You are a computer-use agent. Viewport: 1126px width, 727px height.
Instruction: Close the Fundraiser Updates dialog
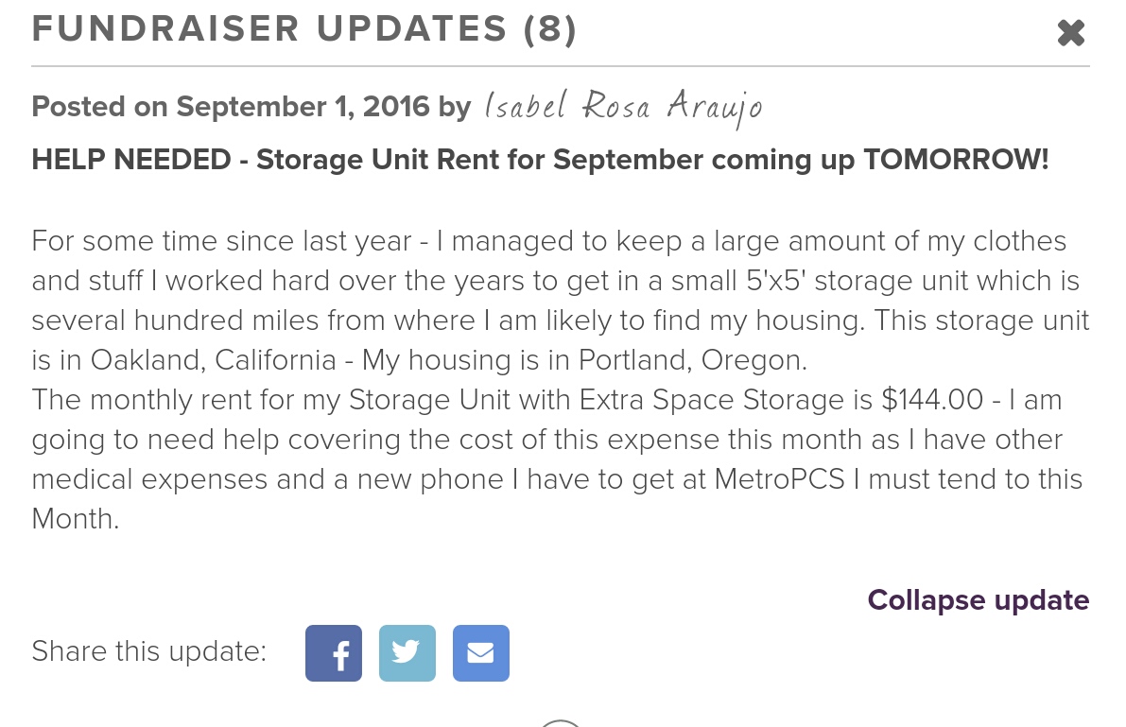point(1071,32)
